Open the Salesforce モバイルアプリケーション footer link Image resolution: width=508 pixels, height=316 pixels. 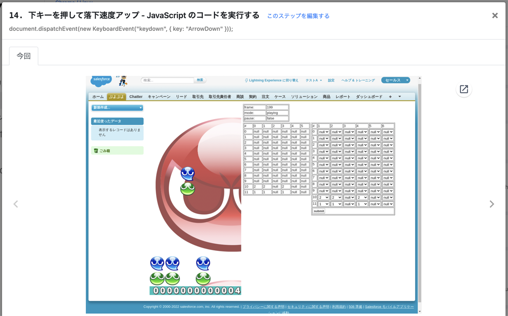coord(389,307)
